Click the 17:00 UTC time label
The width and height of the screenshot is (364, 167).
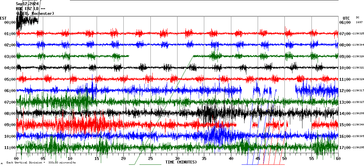pos(345,148)
